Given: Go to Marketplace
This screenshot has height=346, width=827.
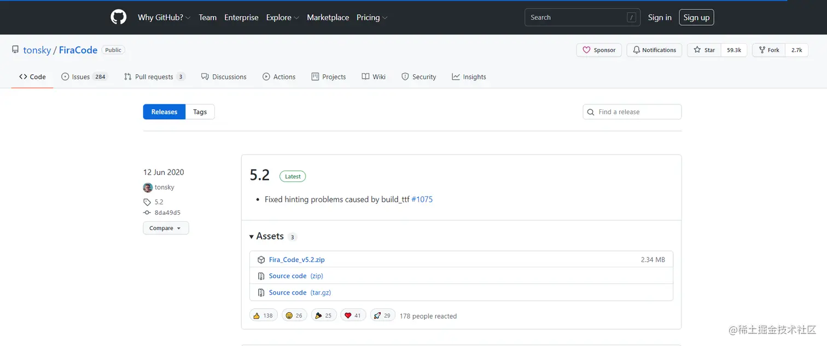Looking at the screenshot, I should pos(328,17).
